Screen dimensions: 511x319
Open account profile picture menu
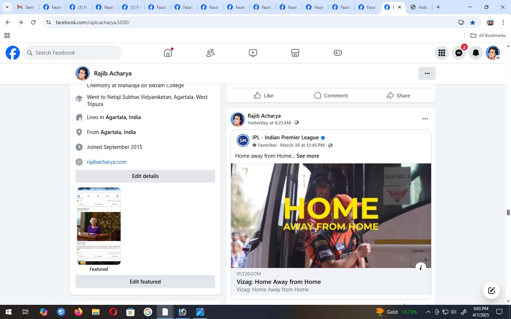tap(493, 53)
